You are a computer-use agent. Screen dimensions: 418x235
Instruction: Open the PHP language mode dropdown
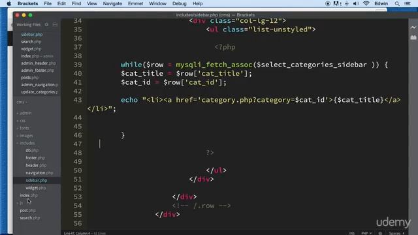tap(366, 233)
